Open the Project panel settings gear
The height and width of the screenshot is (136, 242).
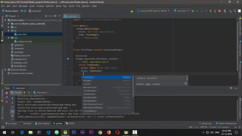(55, 16)
